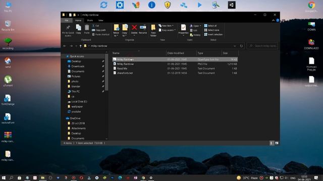Switch to details view in status bar

pyautogui.click(x=272, y=143)
